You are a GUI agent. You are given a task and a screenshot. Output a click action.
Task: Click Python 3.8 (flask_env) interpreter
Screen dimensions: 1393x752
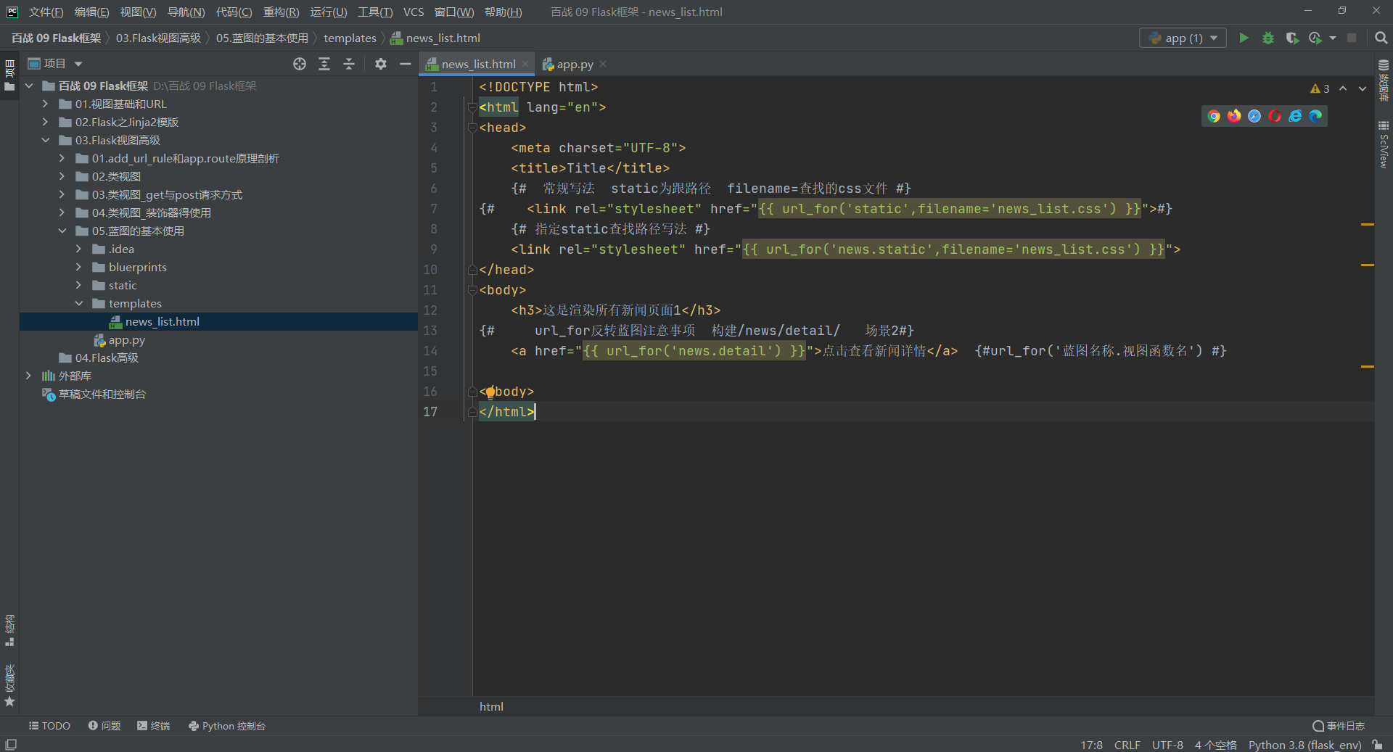coord(1304,745)
